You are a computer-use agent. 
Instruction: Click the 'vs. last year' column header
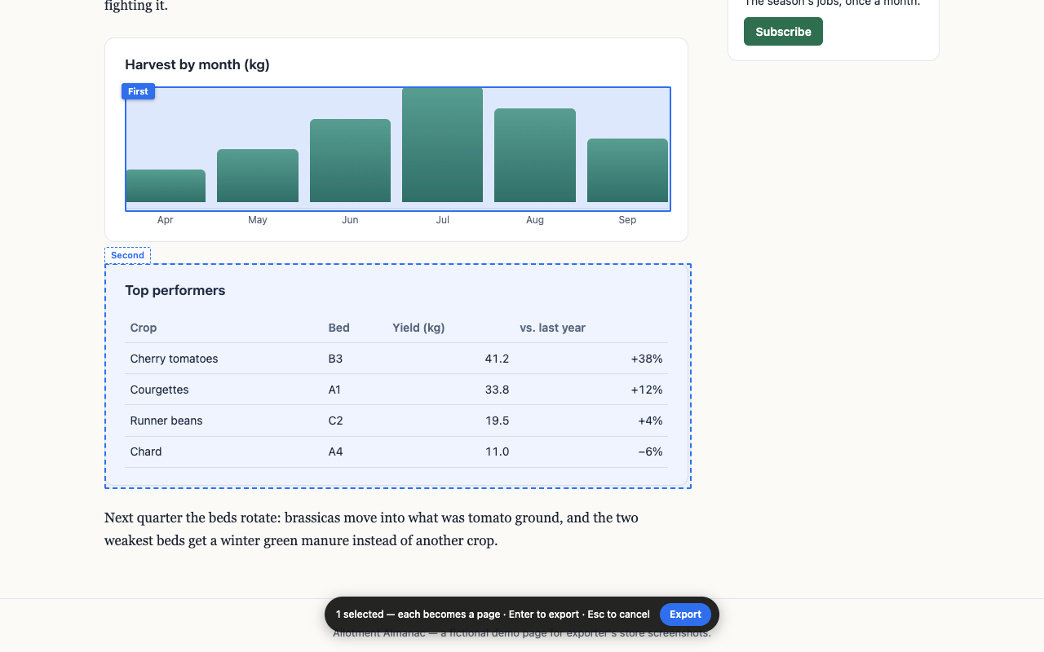point(553,328)
